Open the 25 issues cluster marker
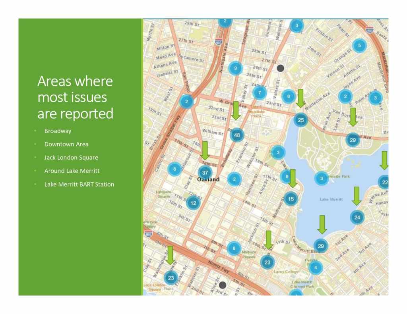The height and width of the screenshot is (314, 407). (x=300, y=120)
